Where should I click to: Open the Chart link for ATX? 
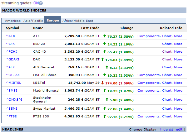(167, 36)
